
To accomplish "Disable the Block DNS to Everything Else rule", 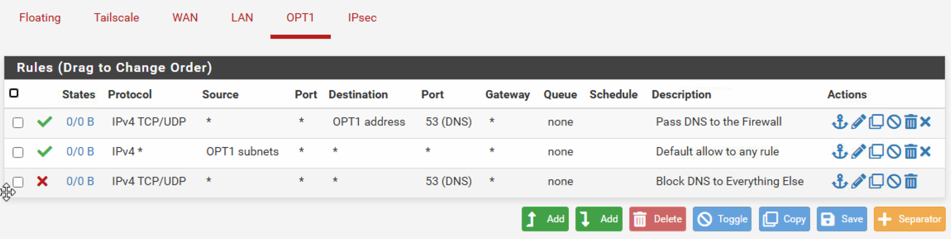I will [894, 181].
